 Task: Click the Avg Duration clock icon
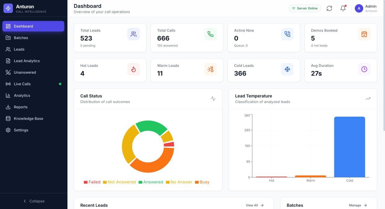click(x=364, y=69)
